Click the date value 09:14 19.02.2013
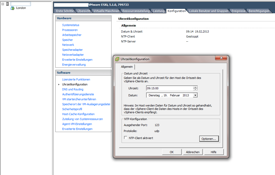275x175 pixels. [x=198, y=32]
